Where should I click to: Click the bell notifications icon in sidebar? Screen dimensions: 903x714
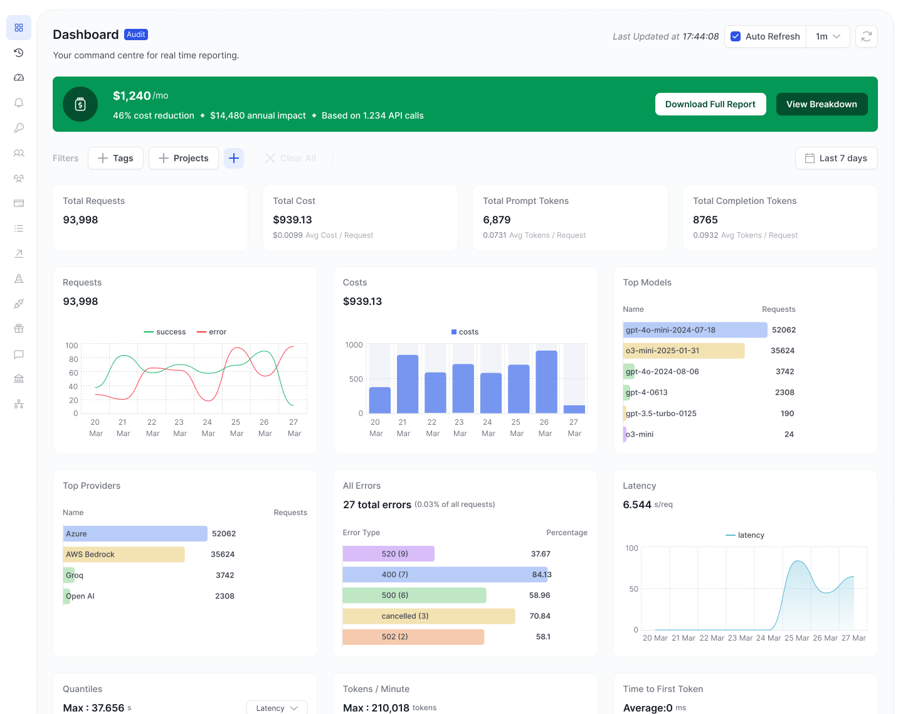19,103
